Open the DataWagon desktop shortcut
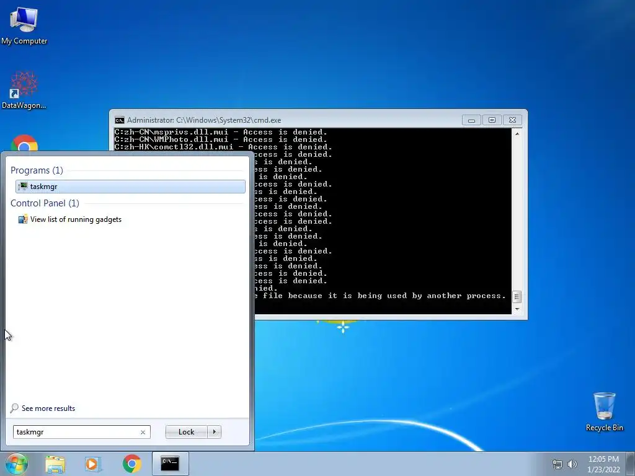 pos(24,90)
